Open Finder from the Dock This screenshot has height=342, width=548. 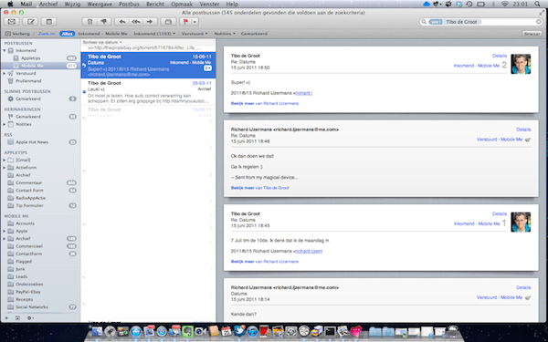(x=97, y=331)
